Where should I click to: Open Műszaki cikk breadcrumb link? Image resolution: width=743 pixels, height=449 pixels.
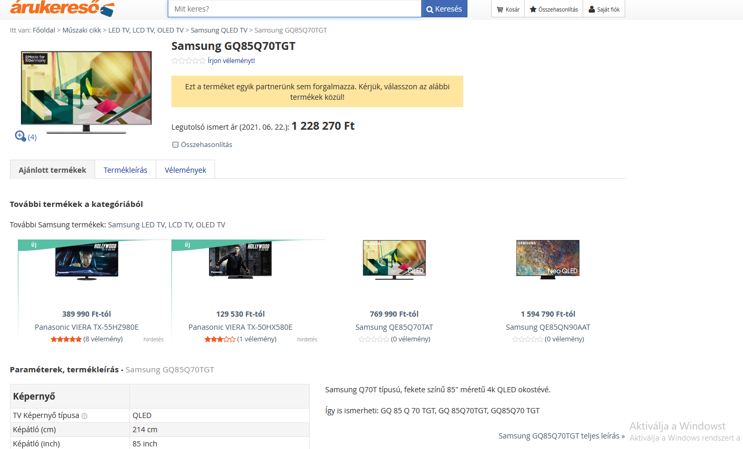coord(82,30)
